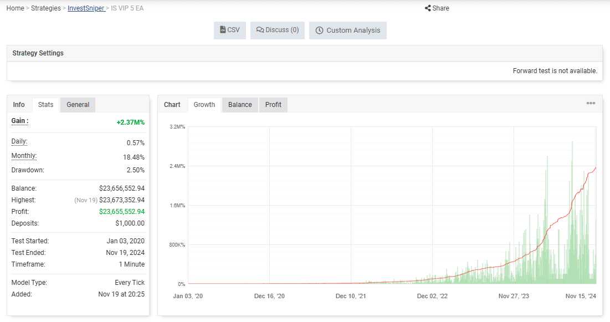Click the Nov 15, '24 axis label

(x=581, y=297)
